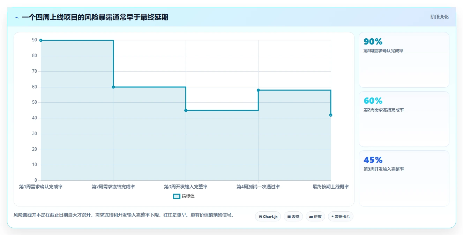Click the y-axis tick label 0
The image size is (463, 235).
tap(36, 180)
